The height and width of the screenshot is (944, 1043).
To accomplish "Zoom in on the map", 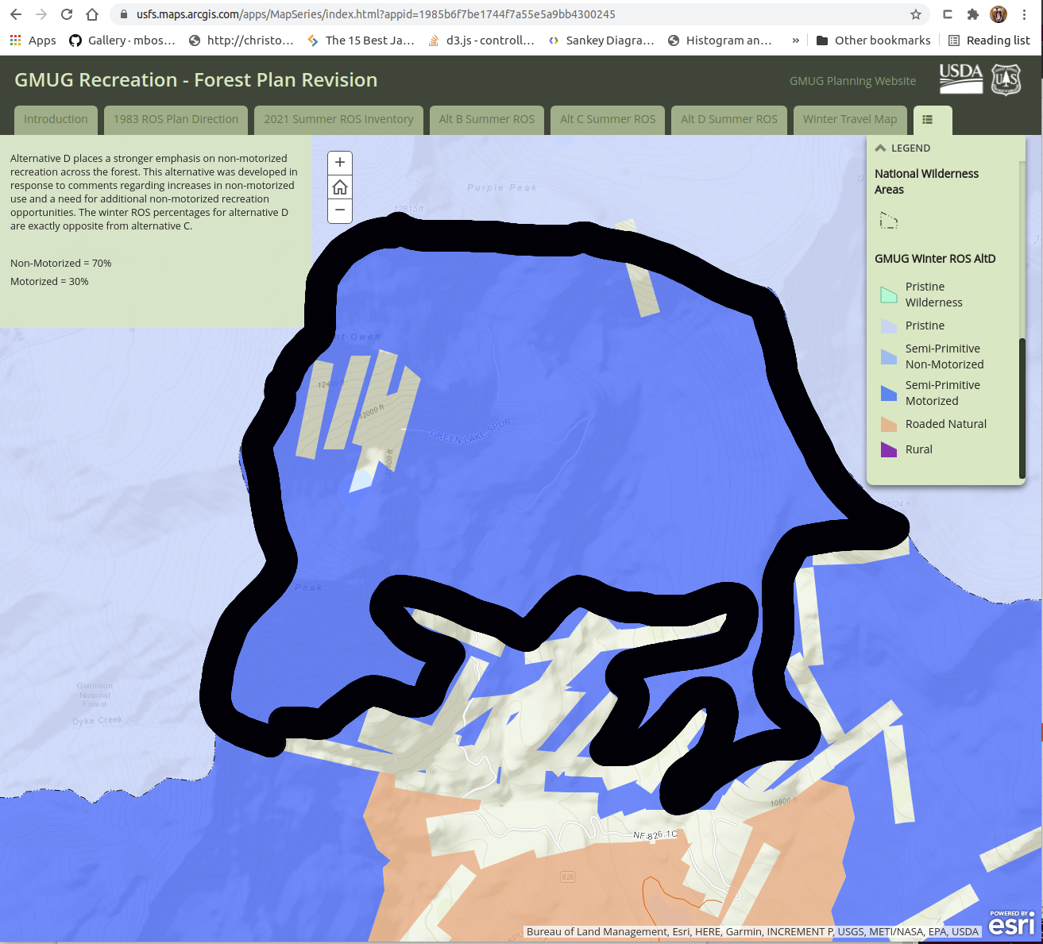I will [340, 163].
